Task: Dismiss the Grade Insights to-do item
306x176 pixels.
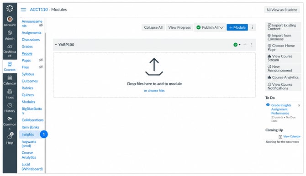Action: click(299, 105)
